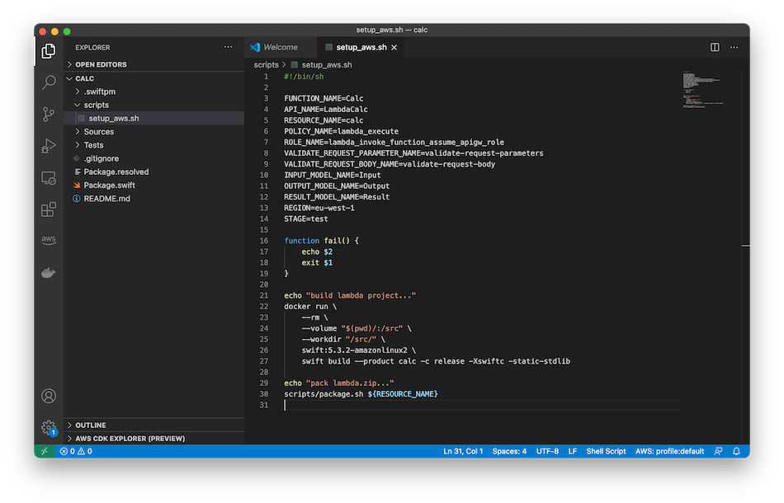This screenshot has width=784, height=503.
Task: Open editor More Actions ellipsis
Action: pos(734,47)
